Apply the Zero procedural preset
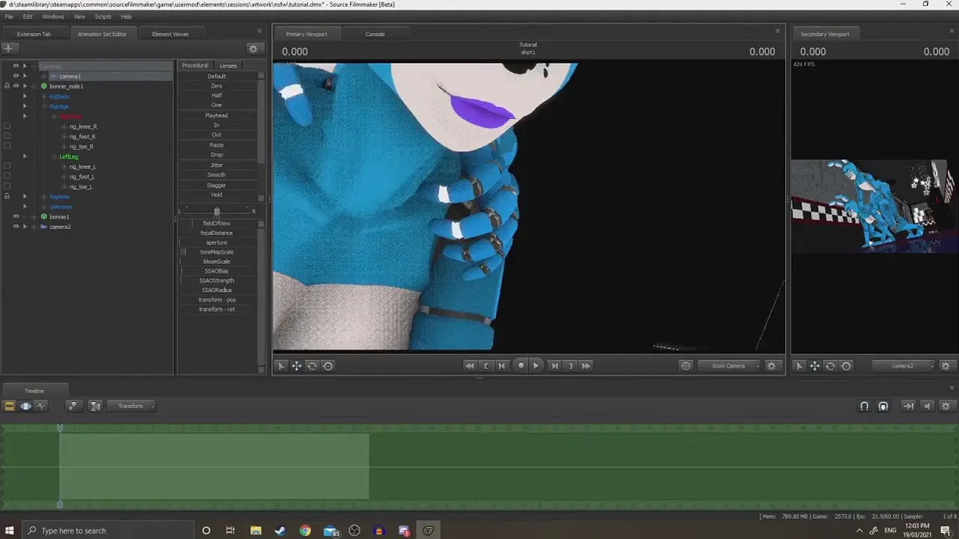Screen dimensions: 959x539 pos(216,85)
